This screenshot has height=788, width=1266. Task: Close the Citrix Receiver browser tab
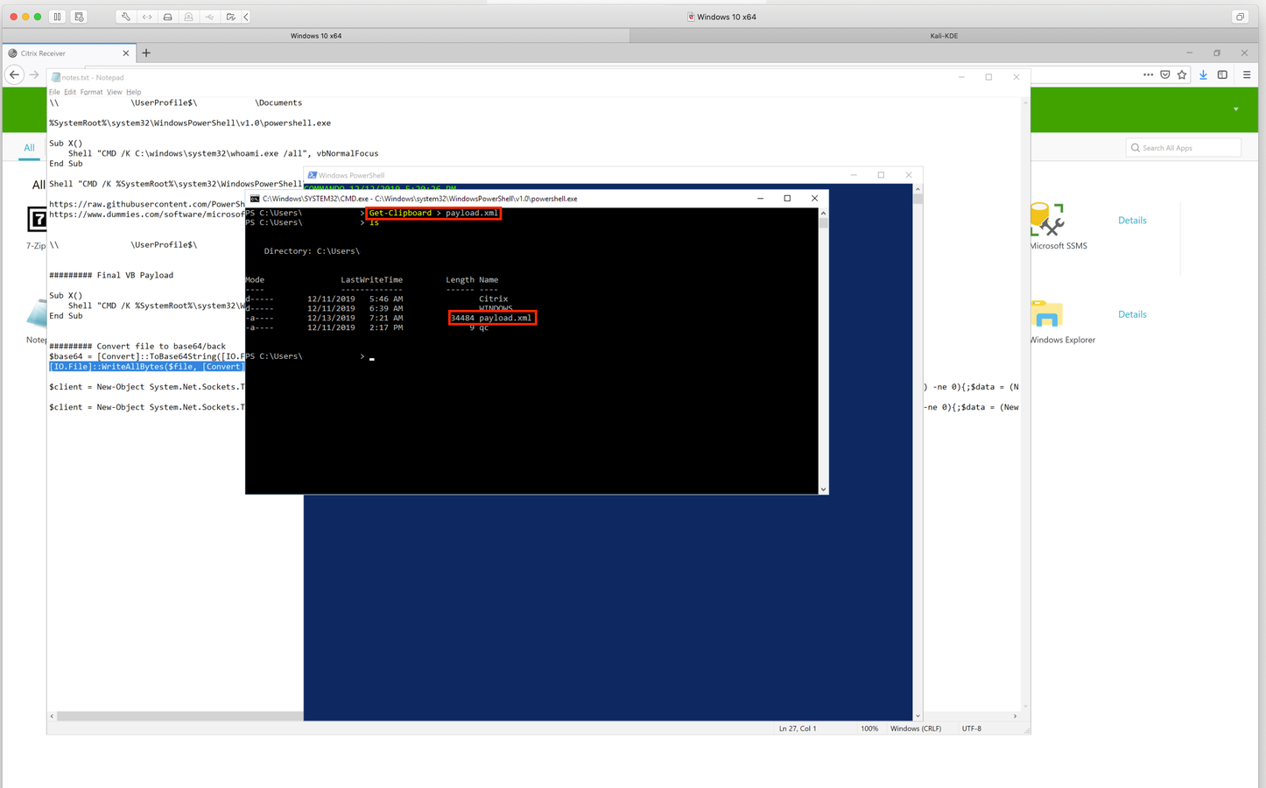[125, 53]
